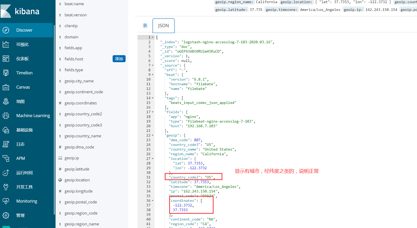The image size is (417, 228).
Task: Collapse the fields object on line 17
Action: [x=153, y=112]
